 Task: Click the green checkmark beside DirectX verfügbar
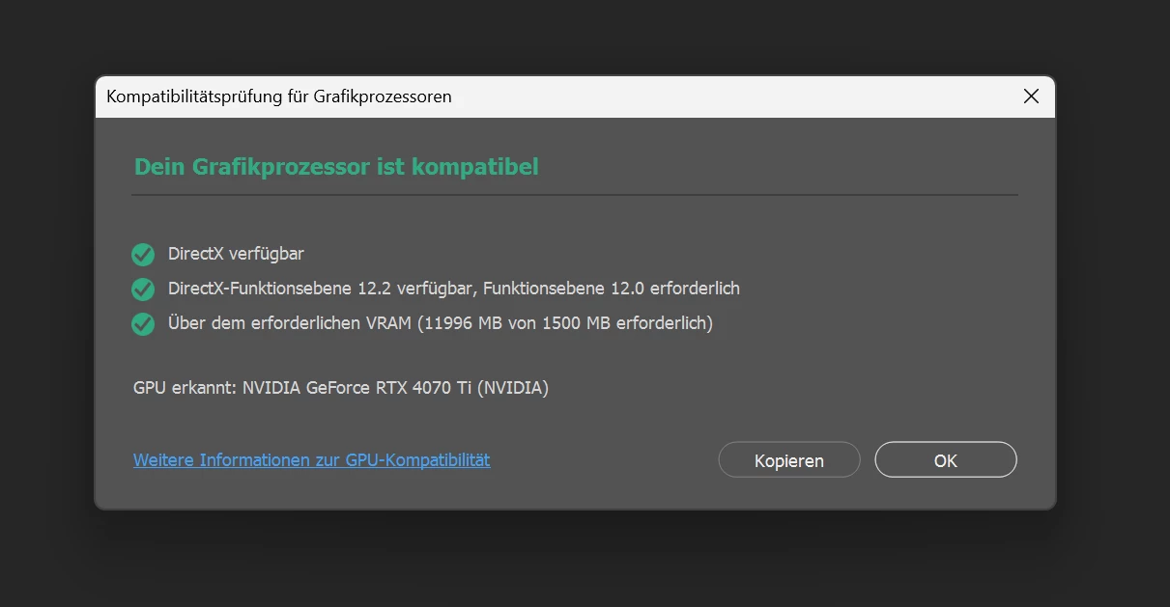coord(143,255)
